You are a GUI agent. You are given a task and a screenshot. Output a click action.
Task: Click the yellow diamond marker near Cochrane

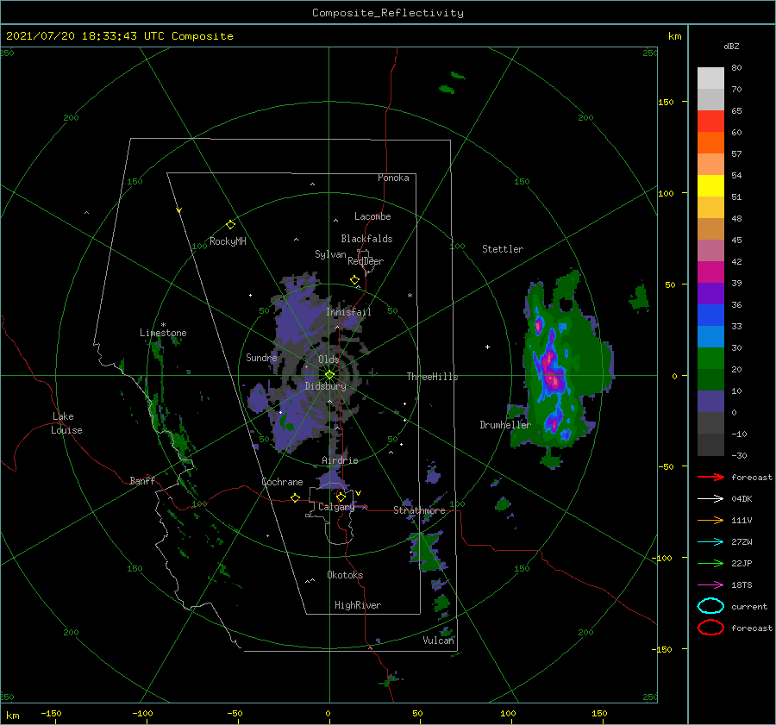[295, 498]
